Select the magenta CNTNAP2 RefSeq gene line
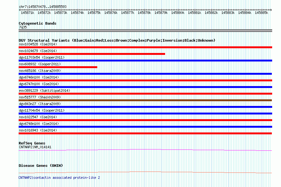Screen dimensions: 281x187 pos(145,150)
